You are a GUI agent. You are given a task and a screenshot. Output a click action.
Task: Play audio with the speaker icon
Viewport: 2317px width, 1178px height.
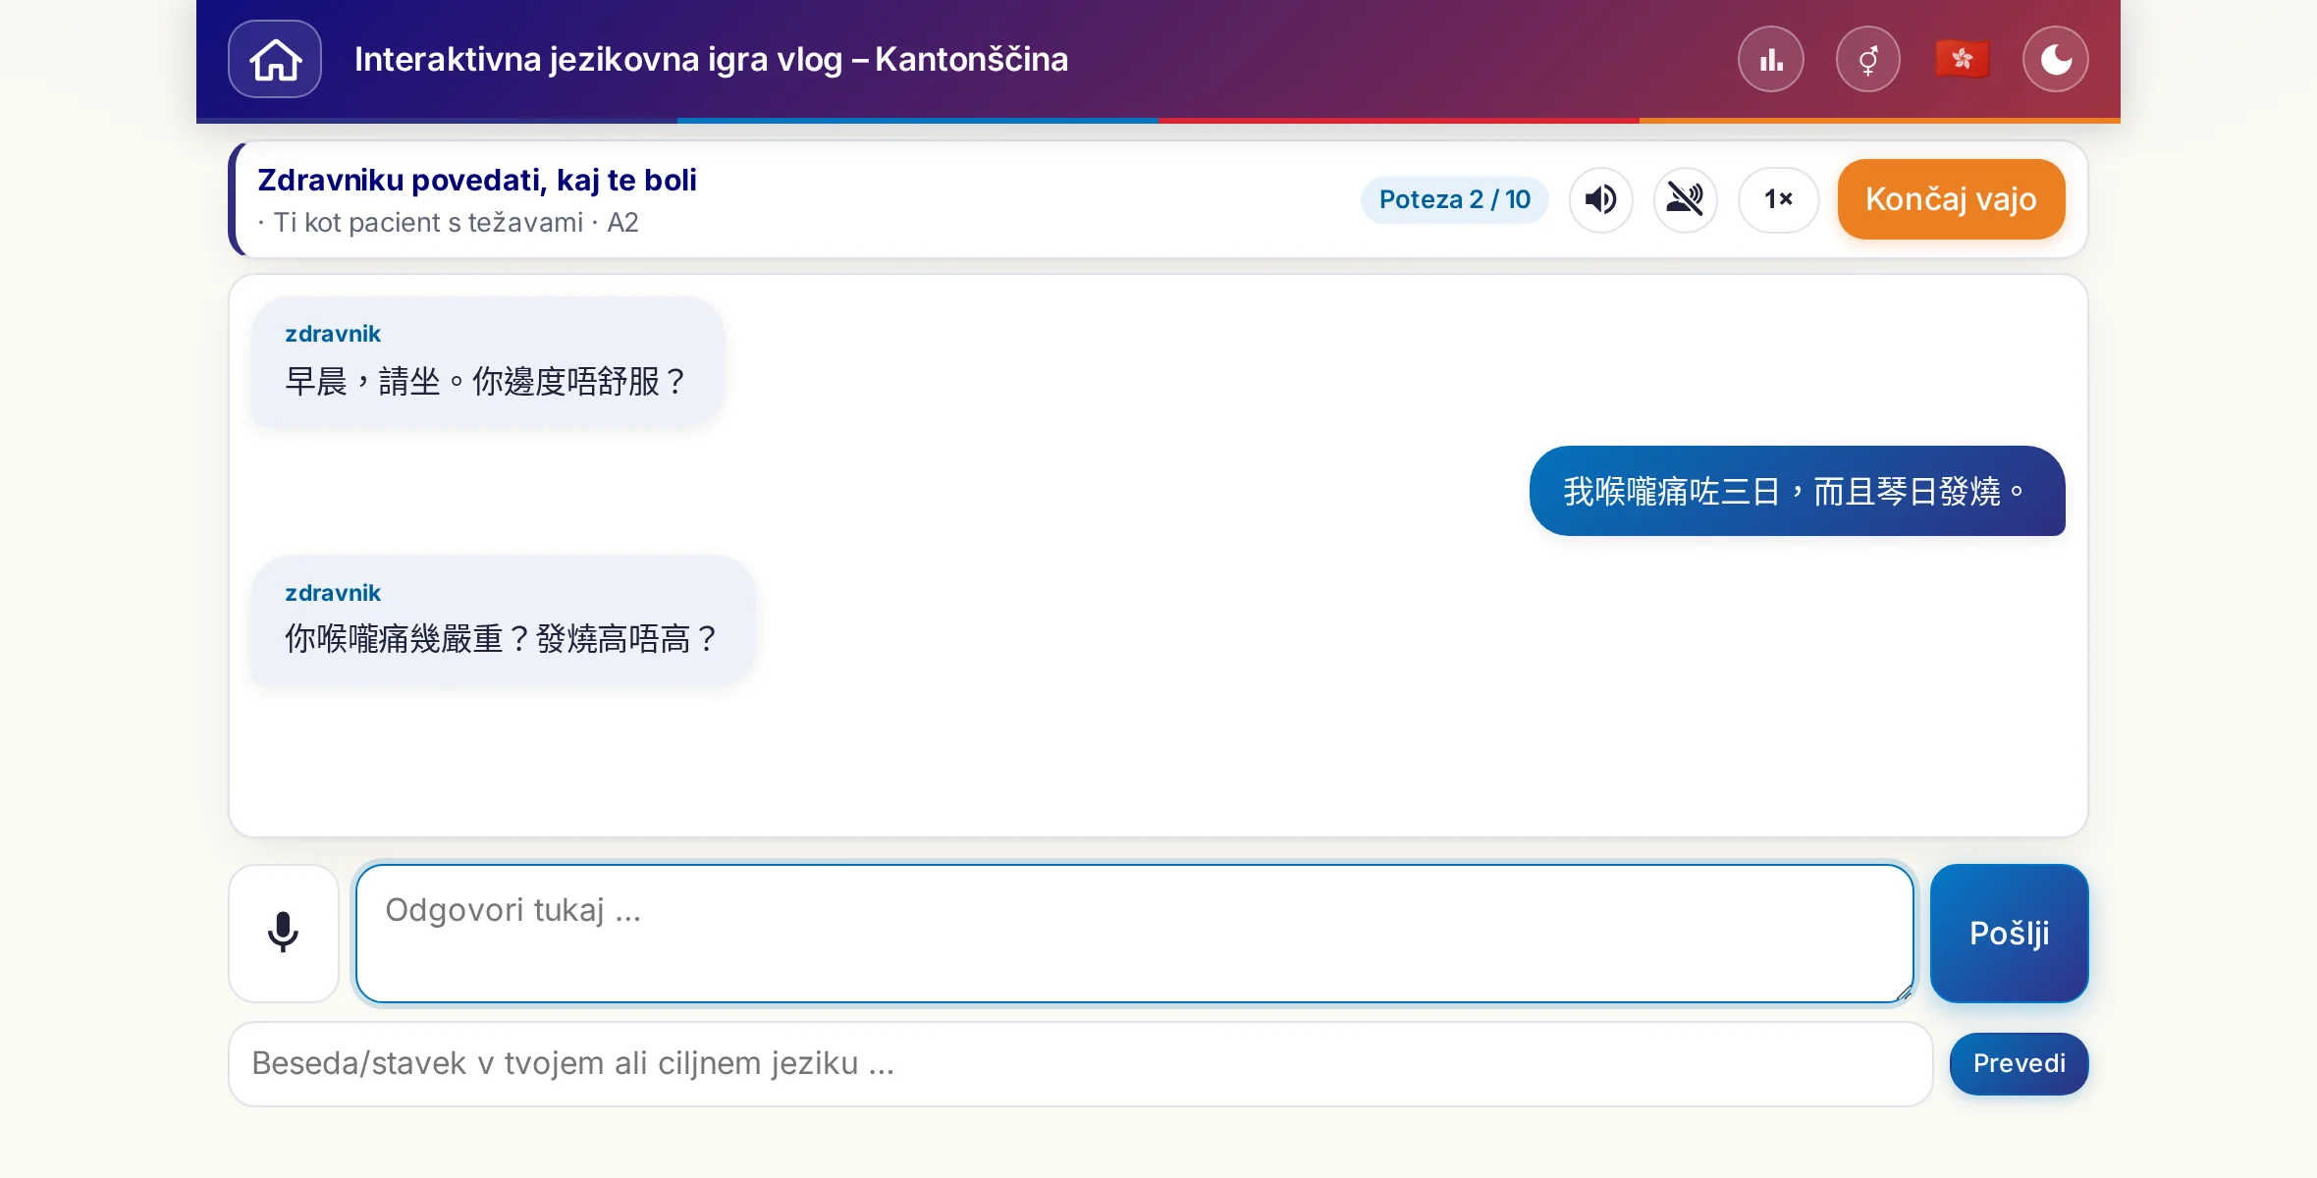[1601, 199]
